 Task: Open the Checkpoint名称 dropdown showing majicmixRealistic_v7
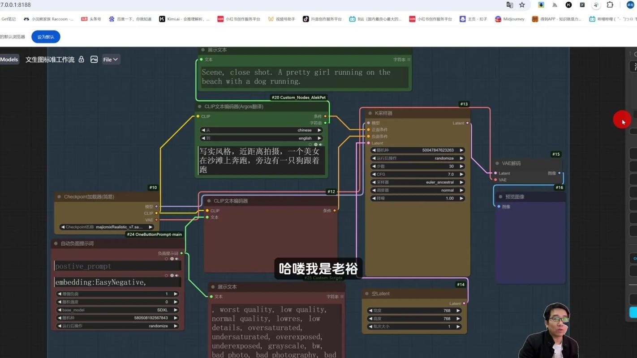(107, 227)
